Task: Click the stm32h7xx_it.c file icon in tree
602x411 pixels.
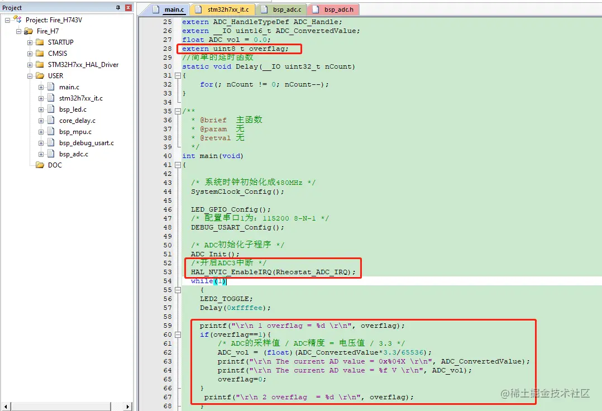Action: [51, 98]
